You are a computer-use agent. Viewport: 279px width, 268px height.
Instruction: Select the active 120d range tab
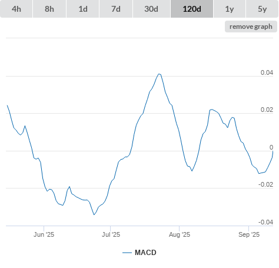click(192, 9)
